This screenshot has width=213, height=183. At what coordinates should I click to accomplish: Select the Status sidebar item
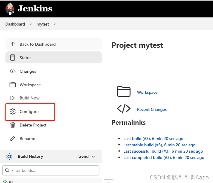53,57
